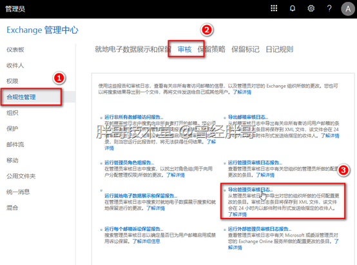357x265 pixels.
Task: Select 统一消息 in the sidebar
Action: [18, 192]
